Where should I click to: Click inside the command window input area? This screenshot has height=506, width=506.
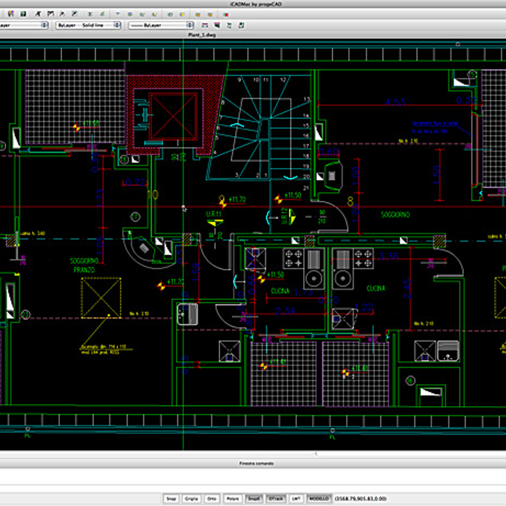tap(253, 479)
